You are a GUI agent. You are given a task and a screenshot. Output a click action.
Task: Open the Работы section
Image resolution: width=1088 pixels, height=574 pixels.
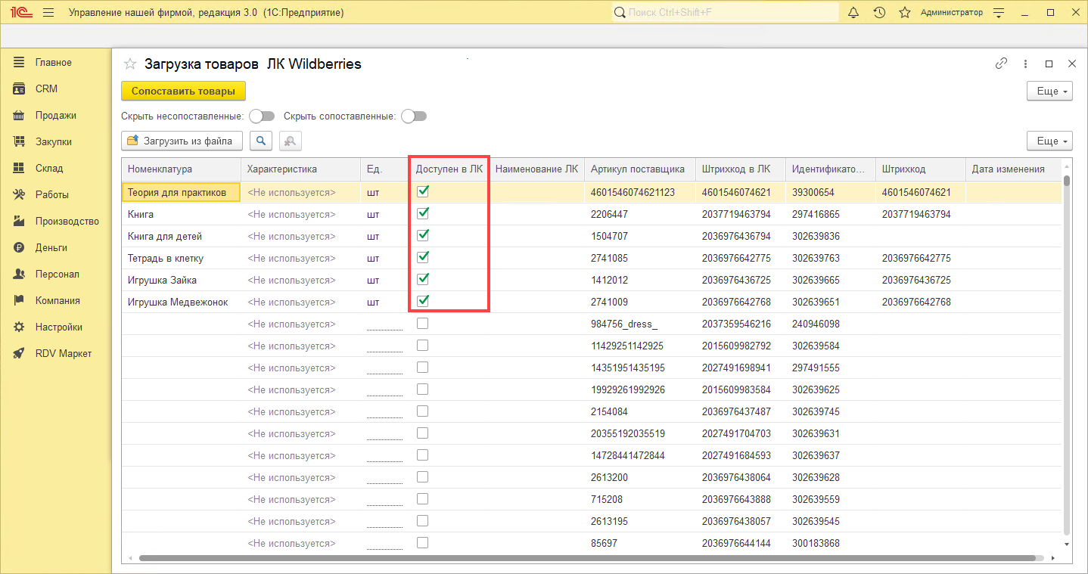tap(51, 194)
